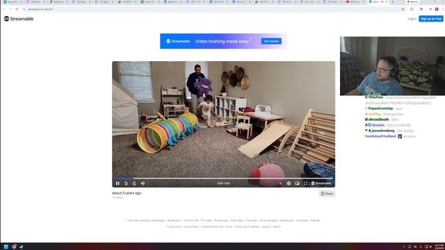Open the 1x playback speed menu
This screenshot has height=250, width=445.
coord(280,183)
